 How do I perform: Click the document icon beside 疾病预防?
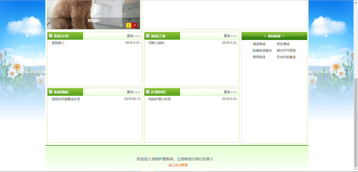(x=51, y=92)
